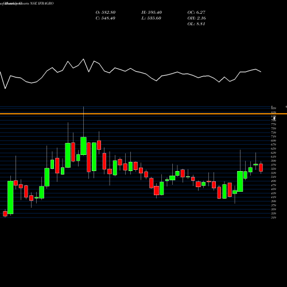The height and width of the screenshot is (287, 287).
Task: Click the 719 price axis label
Action: pyautogui.click(x=274, y=137)
